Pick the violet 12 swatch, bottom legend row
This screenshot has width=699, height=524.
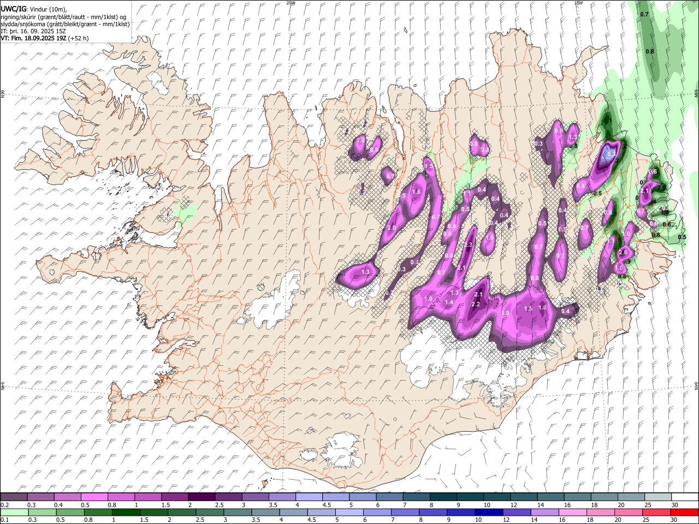tap(516, 512)
